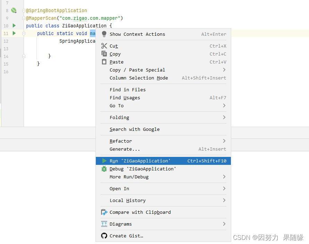Open the Local History menu entry
309x244 pixels.
point(163,201)
